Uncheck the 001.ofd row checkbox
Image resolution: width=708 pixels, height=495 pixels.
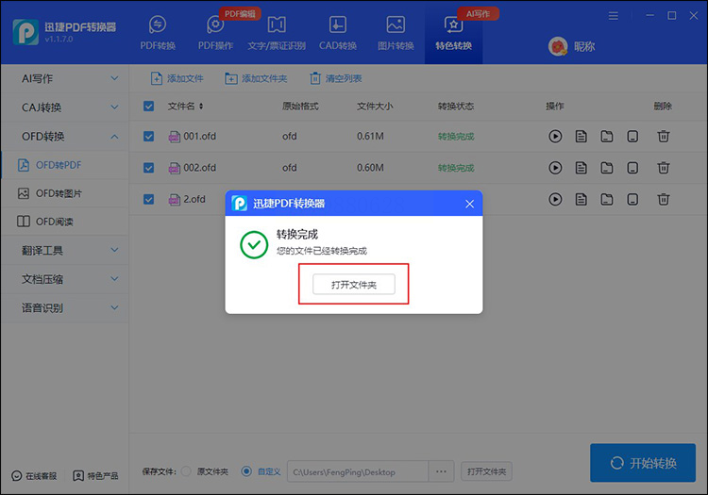(x=148, y=136)
